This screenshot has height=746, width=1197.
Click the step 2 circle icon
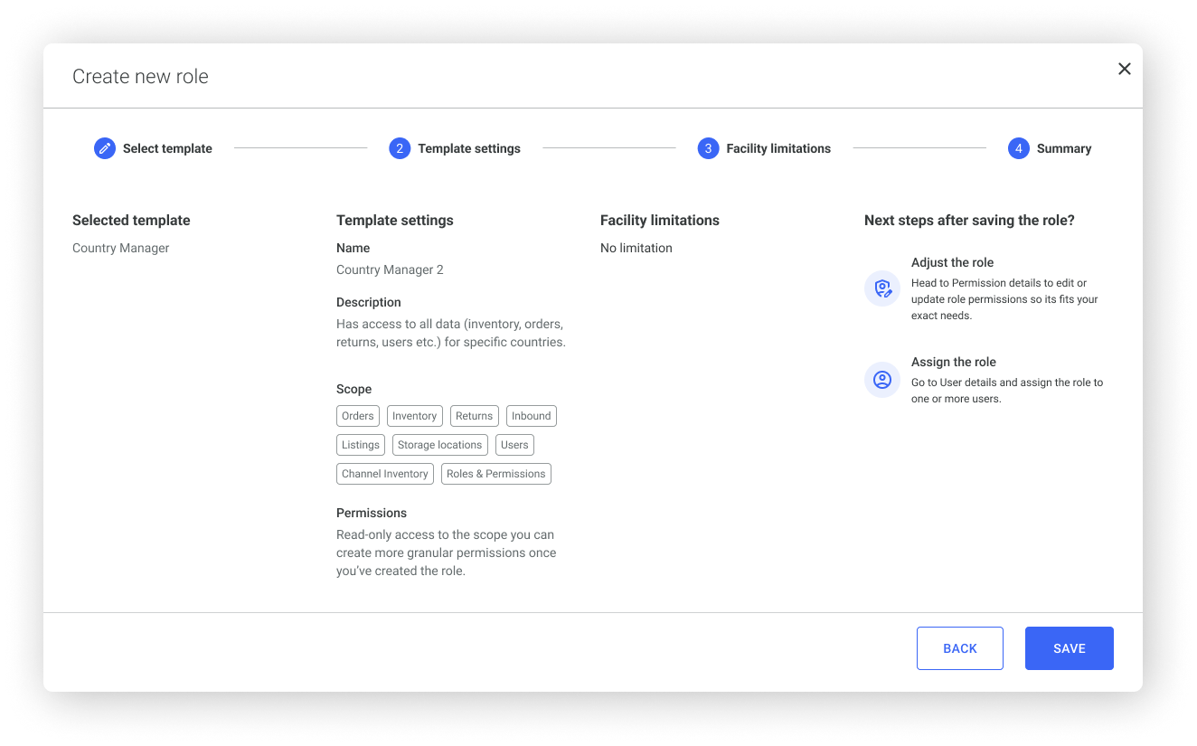[x=400, y=148]
